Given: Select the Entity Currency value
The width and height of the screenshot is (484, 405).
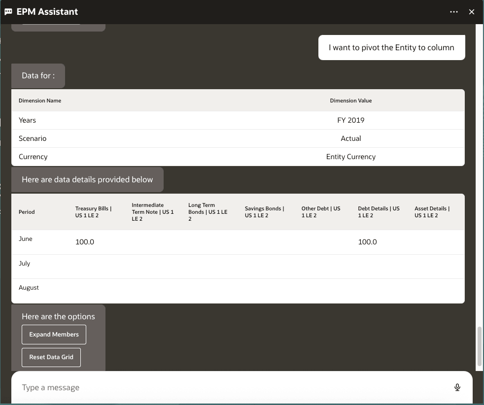Looking at the screenshot, I should (350, 157).
